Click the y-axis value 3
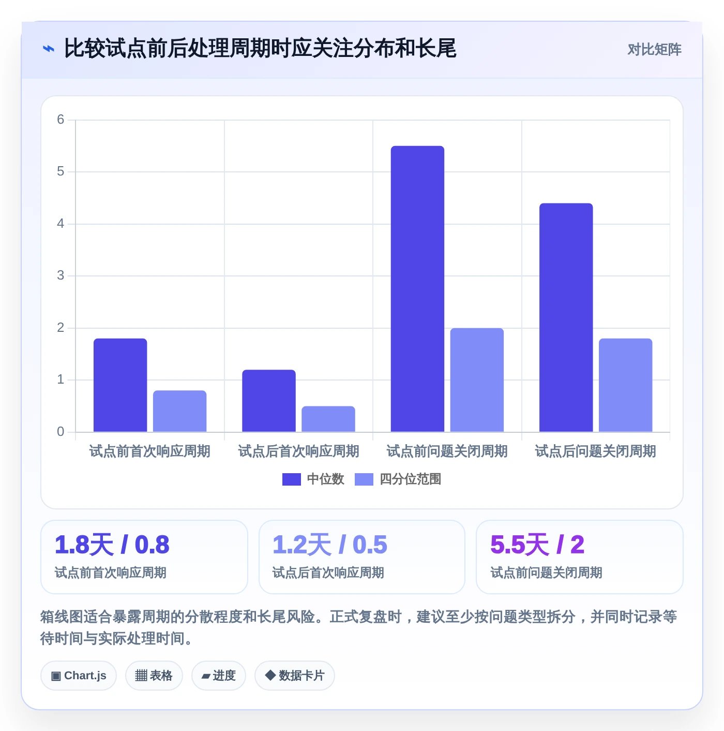Viewport: 724px width, 731px height. pos(61,275)
